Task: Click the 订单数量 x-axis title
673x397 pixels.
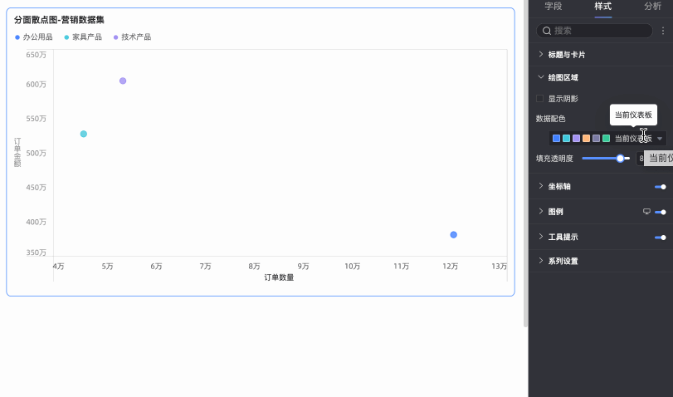Action: coord(279,277)
